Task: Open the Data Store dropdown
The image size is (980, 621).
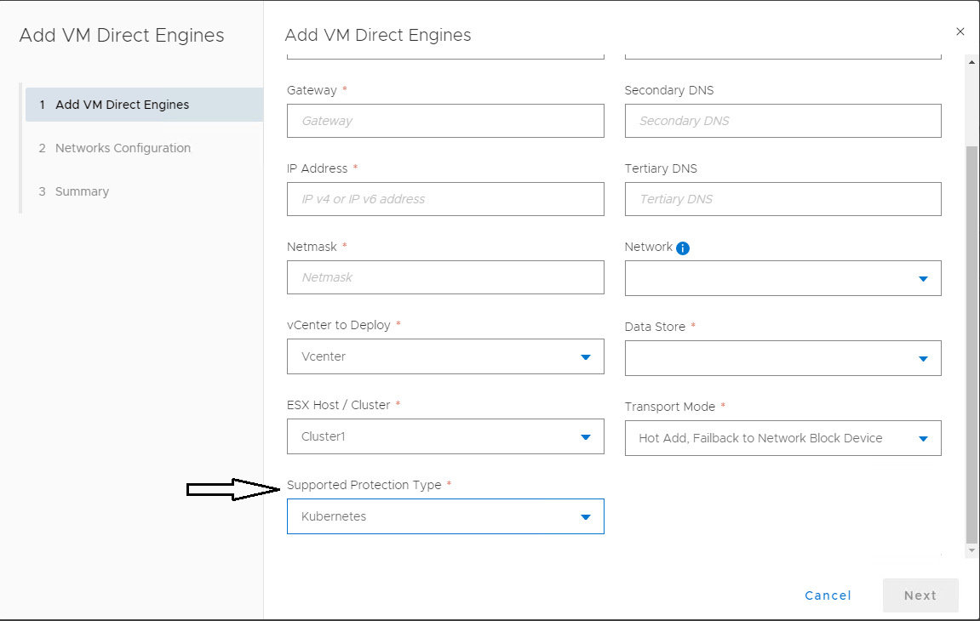Action: (782, 358)
